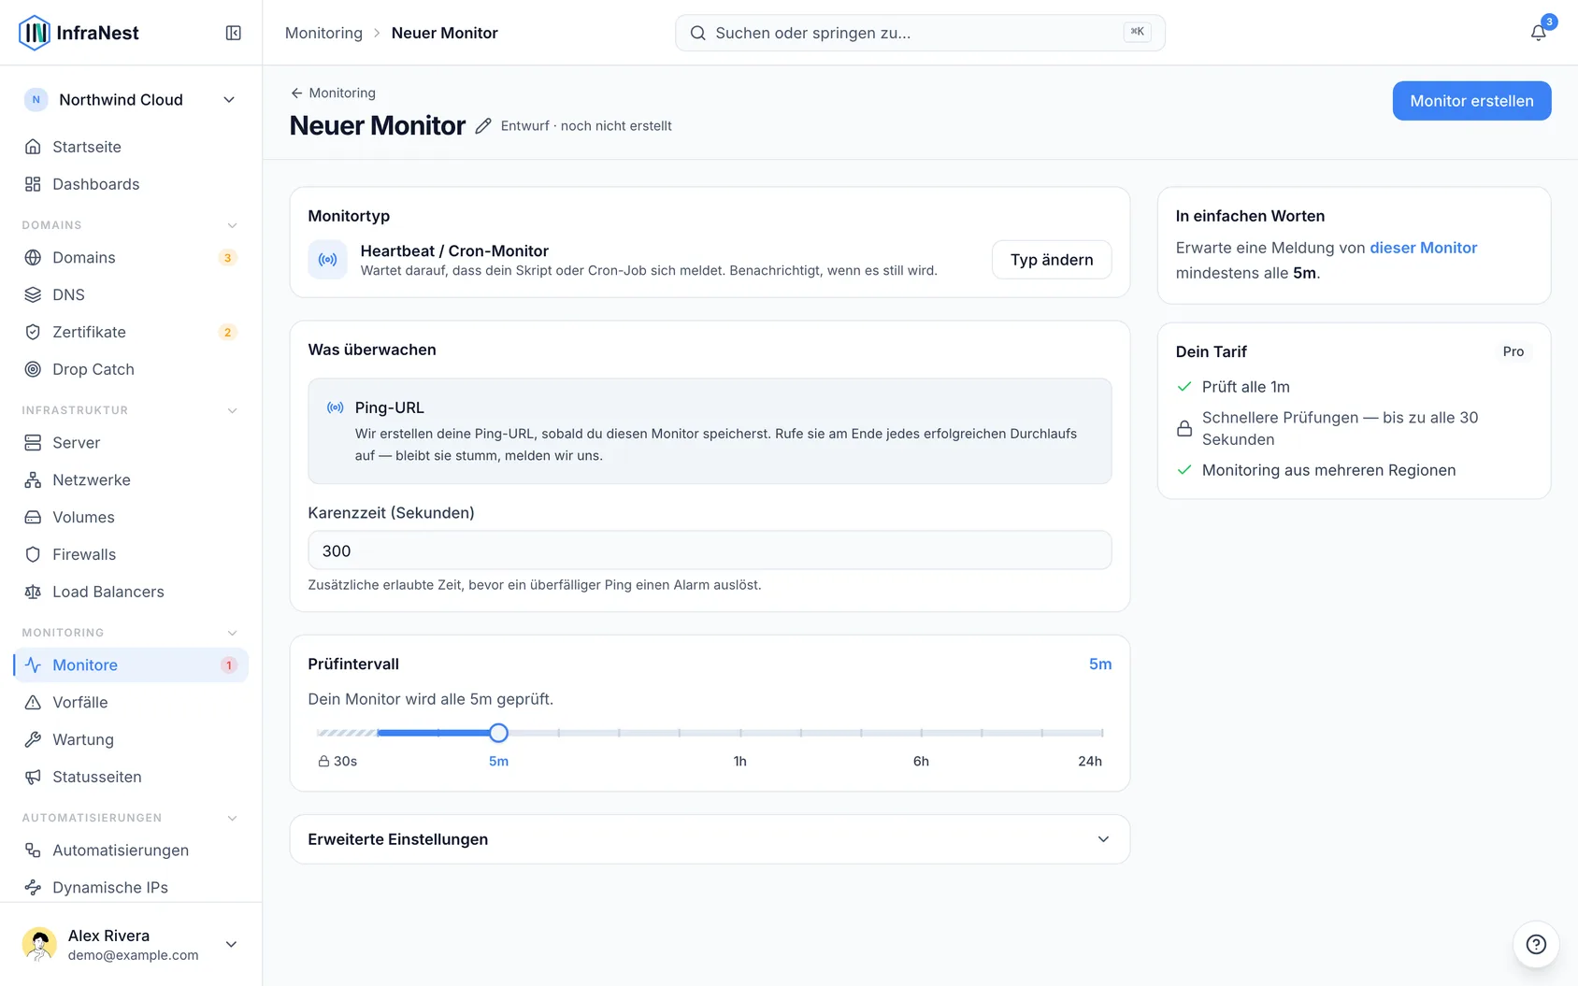Image resolution: width=1578 pixels, height=986 pixels.
Task: Click the Pro plan badge
Action: pos(1513,351)
